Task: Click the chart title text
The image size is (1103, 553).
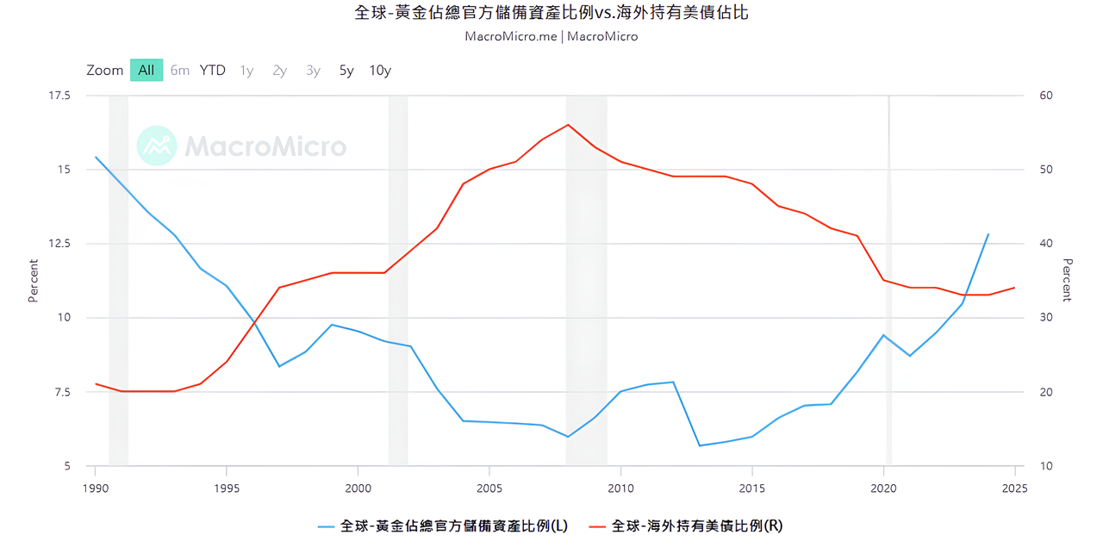Action: coord(551,13)
